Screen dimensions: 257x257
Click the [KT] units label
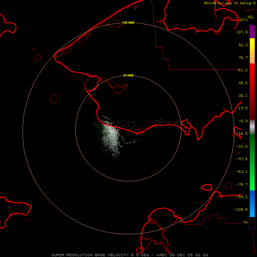tap(244, 20)
